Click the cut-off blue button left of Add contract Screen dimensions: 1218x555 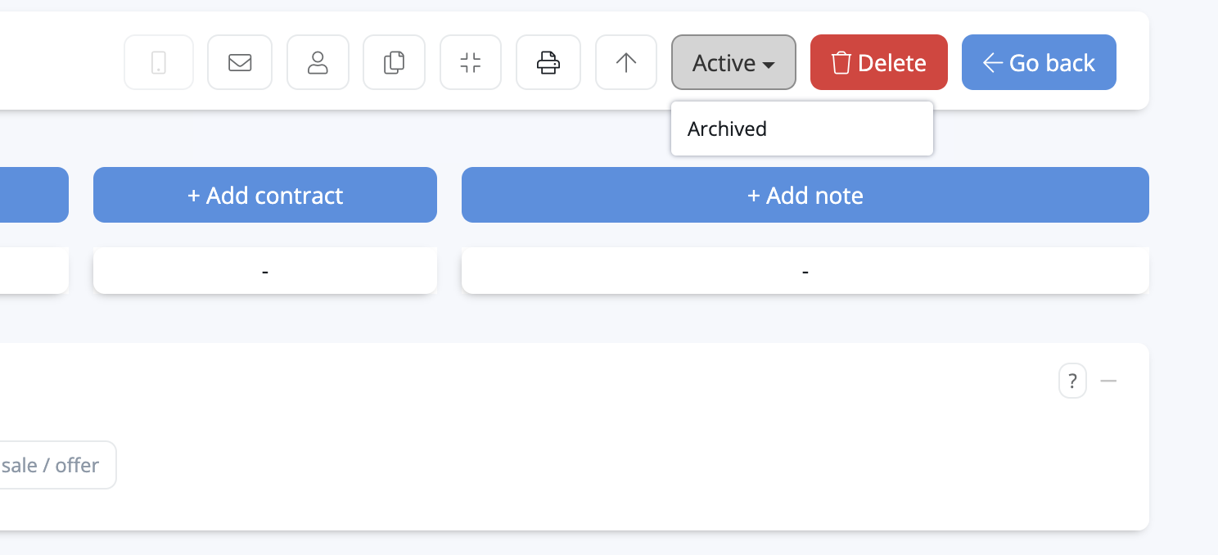click(33, 195)
